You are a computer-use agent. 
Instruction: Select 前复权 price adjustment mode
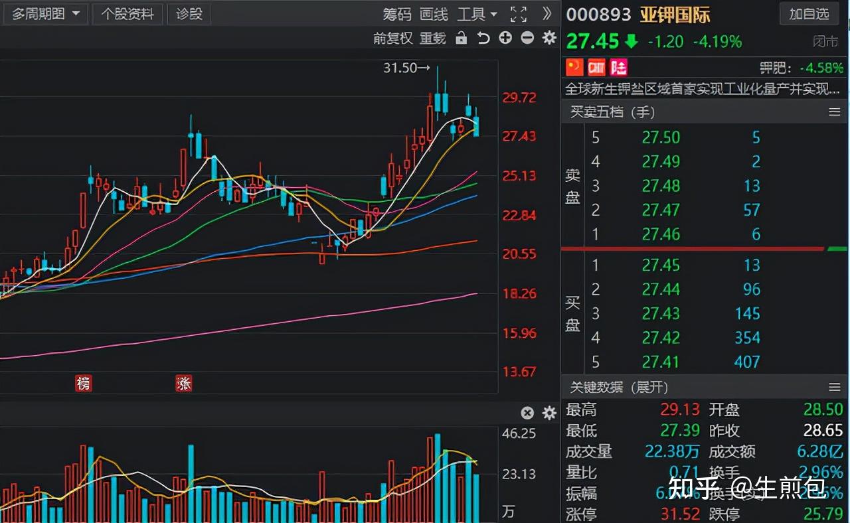click(392, 38)
